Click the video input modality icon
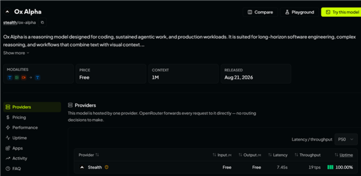Viewport: 361px width, 176px height. point(23,78)
